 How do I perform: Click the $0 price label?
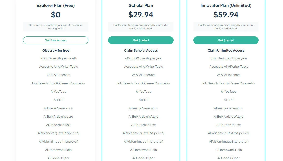(x=55, y=15)
